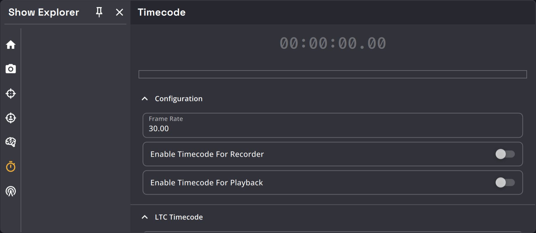Open the broadcast streaming icon
The width and height of the screenshot is (536, 233).
[11, 191]
